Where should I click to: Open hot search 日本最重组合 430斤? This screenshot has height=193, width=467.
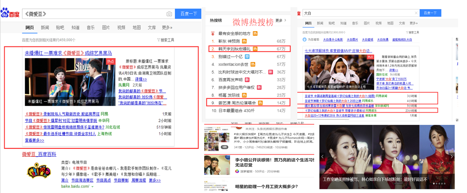236,111
